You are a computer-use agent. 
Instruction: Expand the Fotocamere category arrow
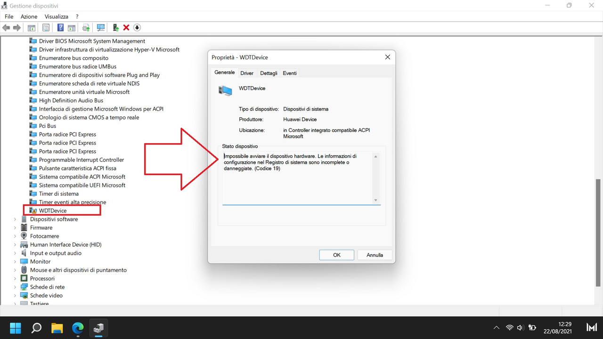pos(15,236)
